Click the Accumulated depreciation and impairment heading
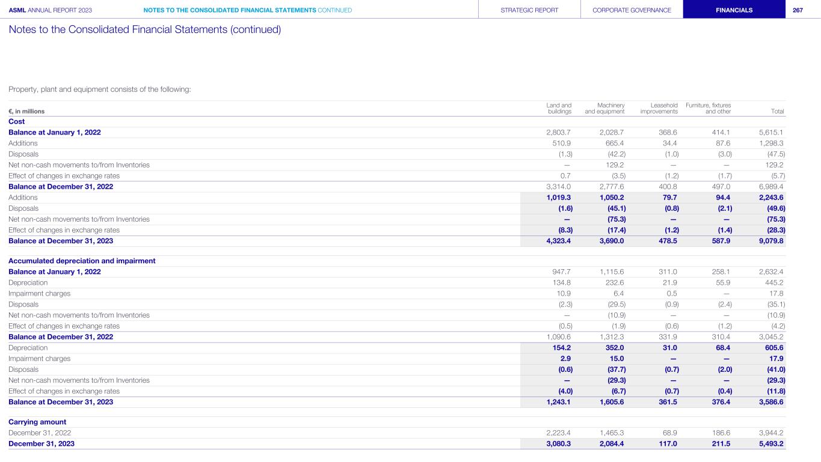 click(x=82, y=261)
